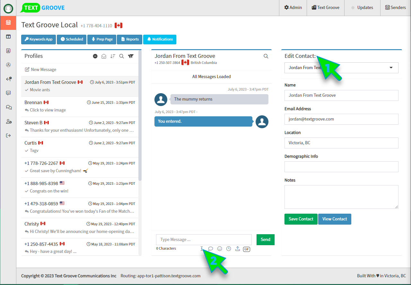Open the scheduled reply arrow-clock sidebar icon
411x285 pixels.
click(x=9, y=79)
